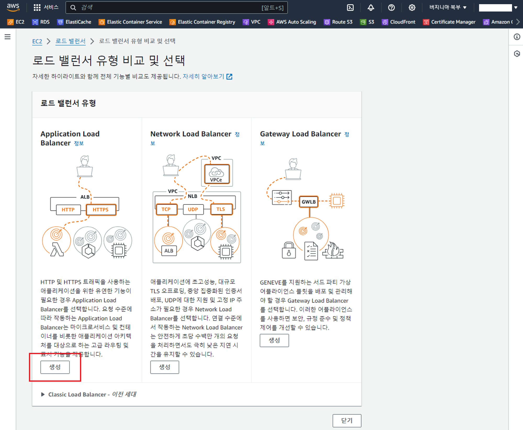This screenshot has height=430, width=523.
Task: Expand the Classic Load Balancer section
Action: [x=43, y=394]
